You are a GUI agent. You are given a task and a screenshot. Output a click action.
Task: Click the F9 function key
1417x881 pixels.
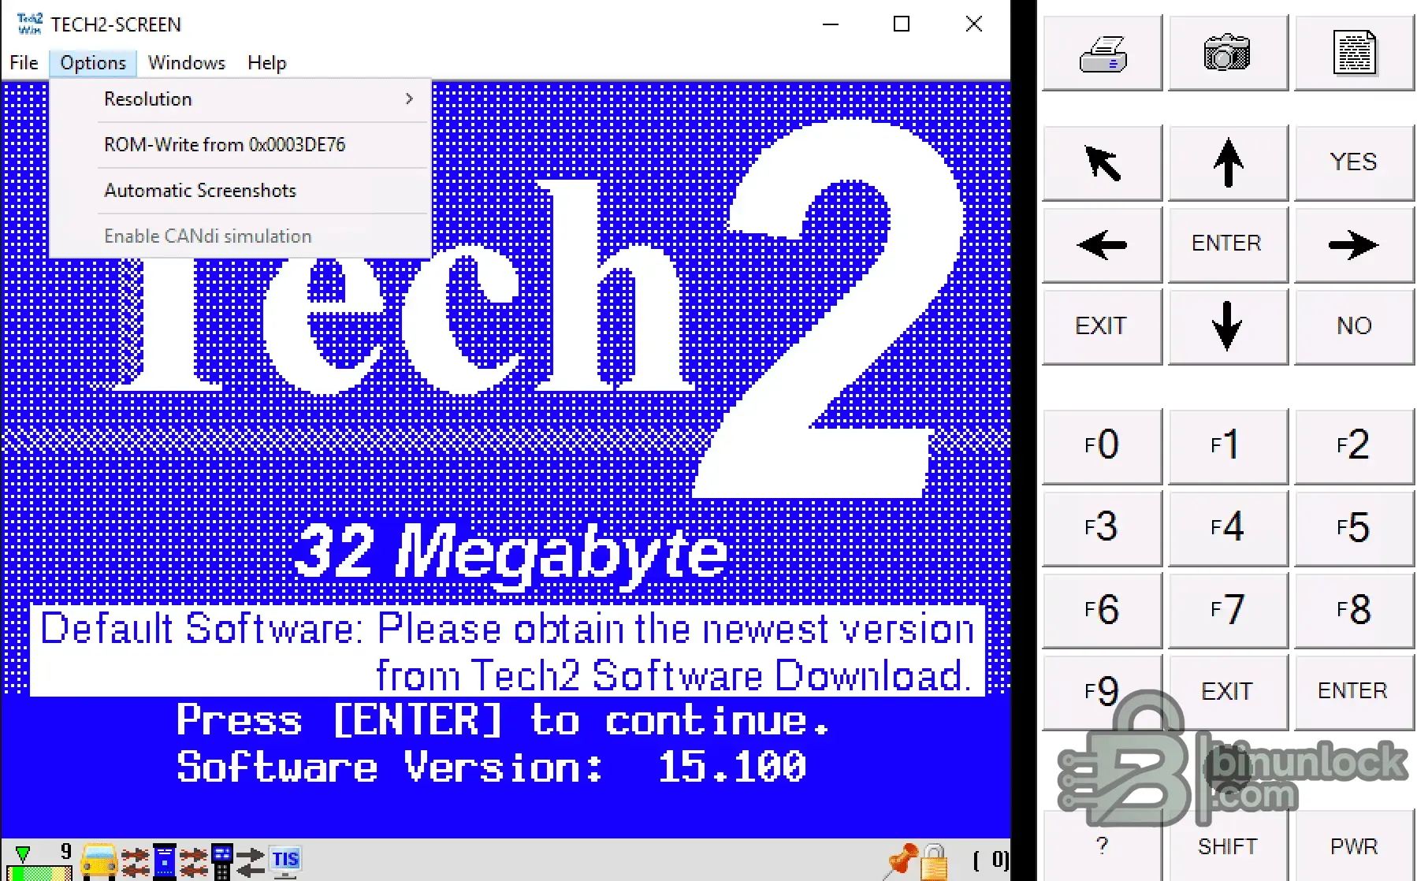tap(1102, 693)
